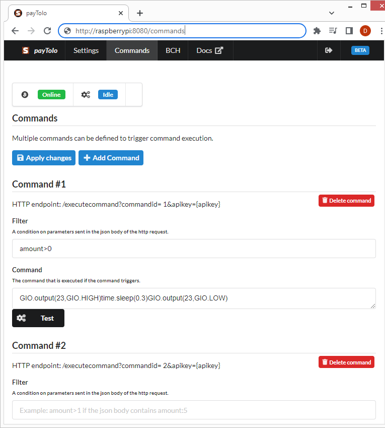Image resolution: width=385 pixels, height=428 pixels.
Task: Delete Command #2
Action: [346, 362]
